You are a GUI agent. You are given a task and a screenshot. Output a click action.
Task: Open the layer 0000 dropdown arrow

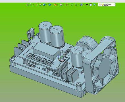(114, 5)
